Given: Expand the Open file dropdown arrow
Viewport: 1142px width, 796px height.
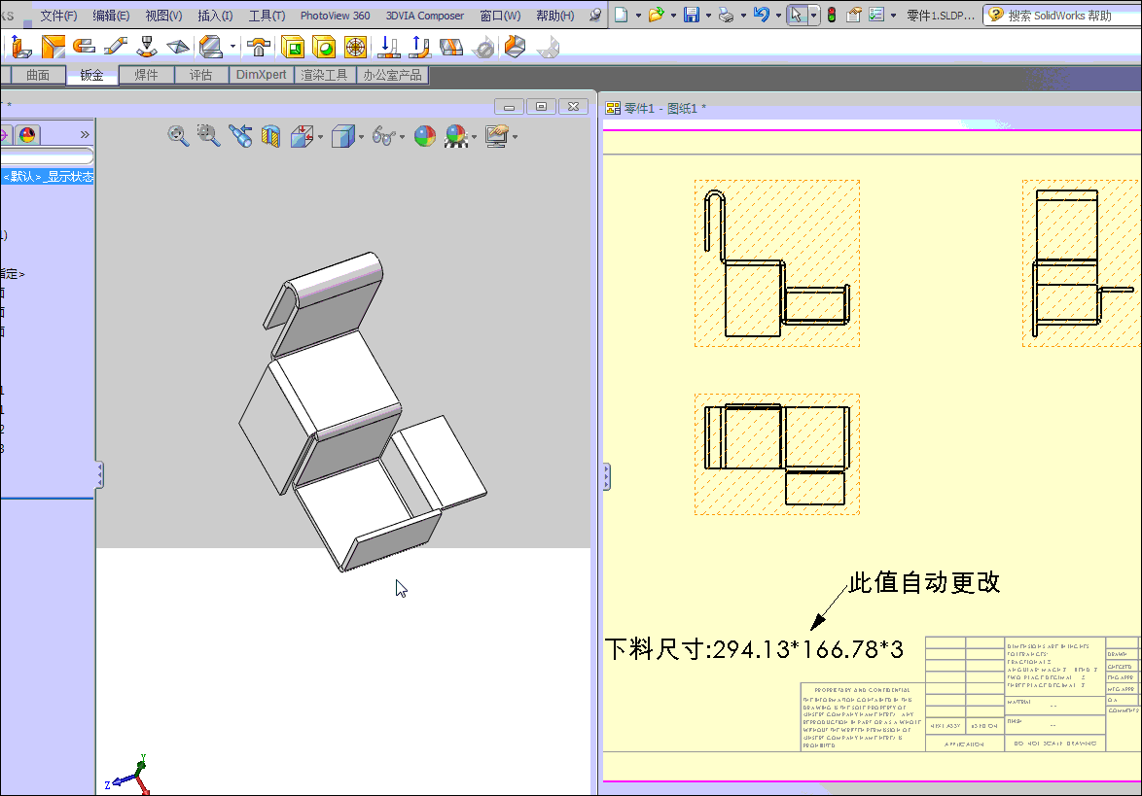Looking at the screenshot, I should click(x=673, y=16).
